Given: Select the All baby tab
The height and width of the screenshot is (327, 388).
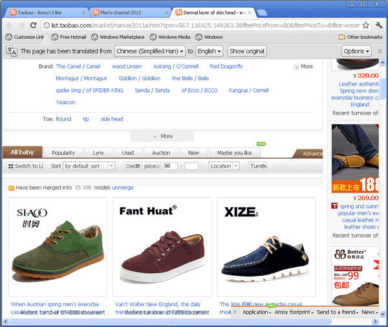Looking at the screenshot, I should 22,152.
